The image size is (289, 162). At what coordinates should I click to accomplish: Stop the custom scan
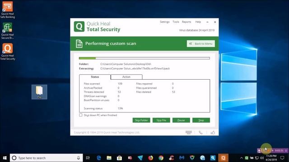point(201,120)
